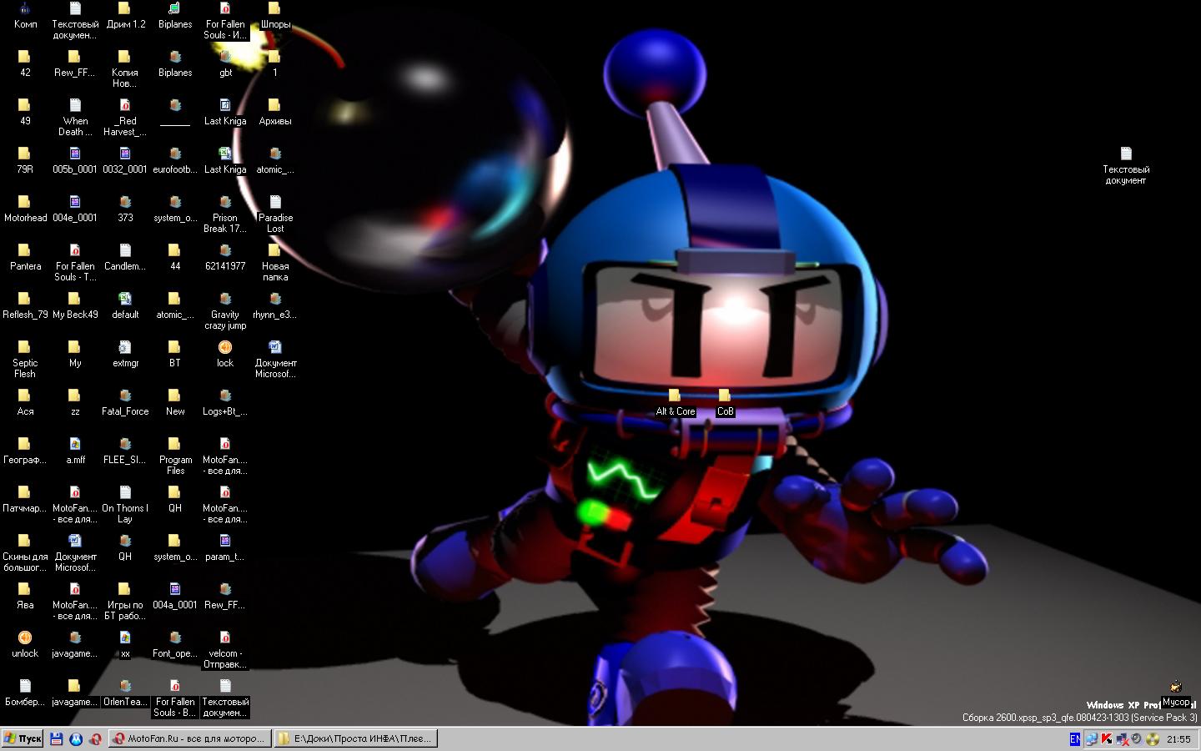This screenshot has width=1201, height=751.
Task: Open the BT folder
Action: click(175, 354)
